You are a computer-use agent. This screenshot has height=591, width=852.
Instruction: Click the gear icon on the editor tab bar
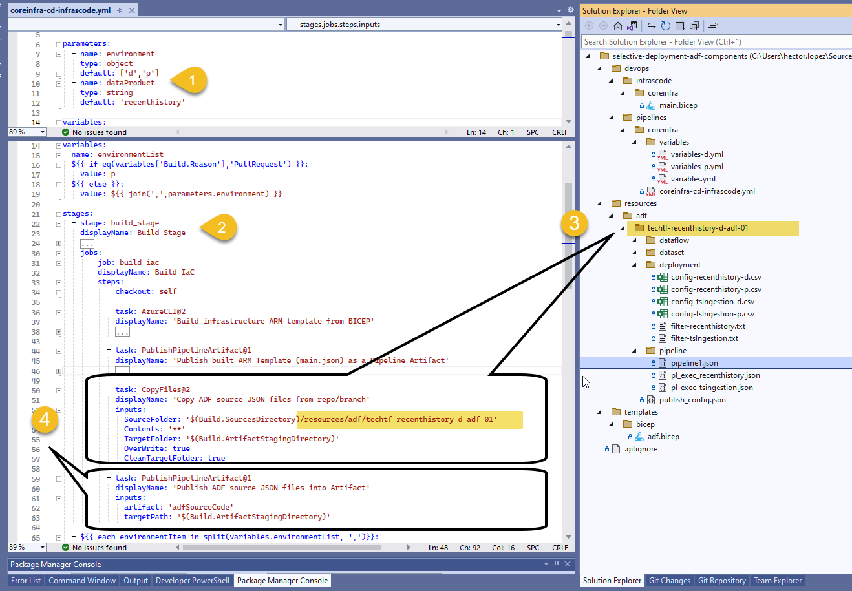[x=570, y=10]
